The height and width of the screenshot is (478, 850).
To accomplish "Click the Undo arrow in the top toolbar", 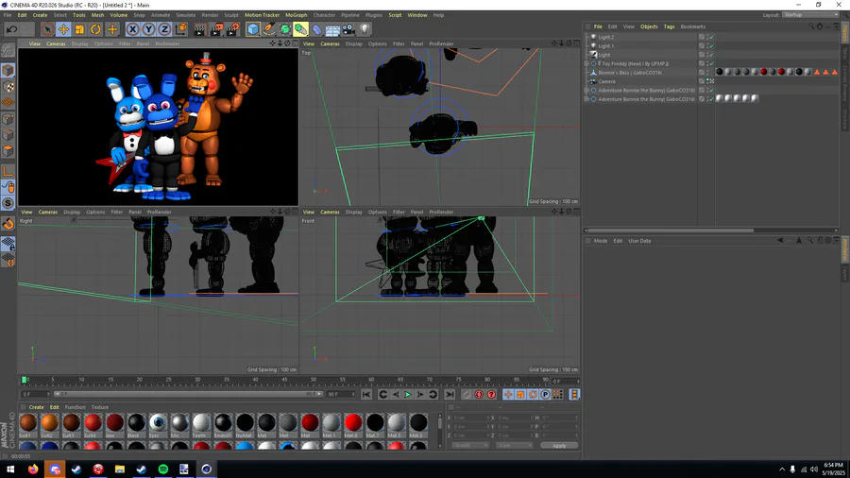I will [12, 29].
